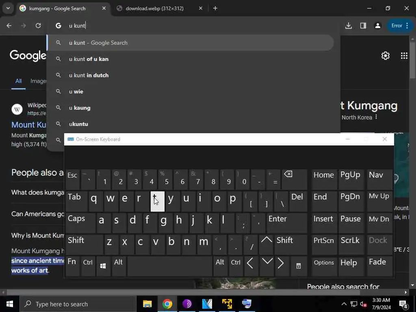Viewport: 416px width, 312px height.
Task: Toggle the Fn key on On-Screen Keyboard
Action: 72,266
